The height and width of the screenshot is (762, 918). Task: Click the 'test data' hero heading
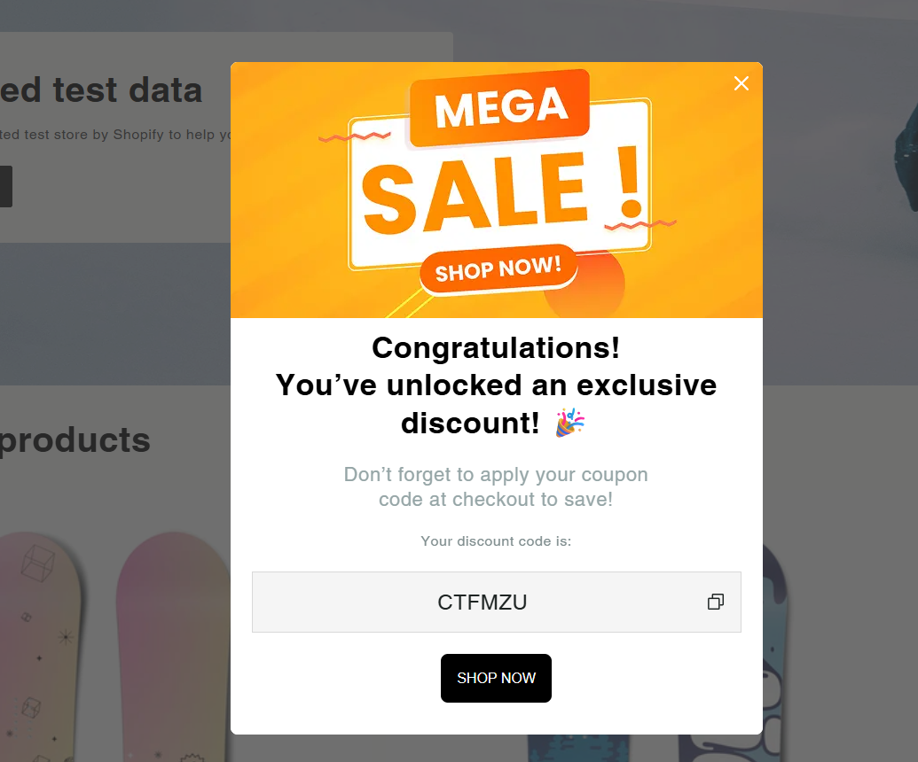(101, 90)
